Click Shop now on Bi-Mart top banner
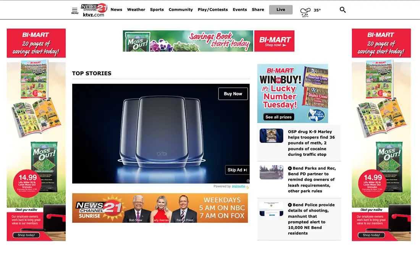This screenshot has width=420, height=267. click(276, 45)
